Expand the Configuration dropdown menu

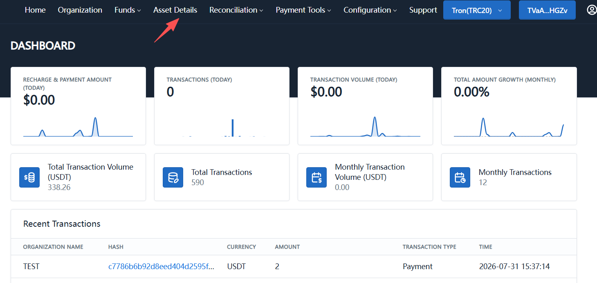pos(370,10)
